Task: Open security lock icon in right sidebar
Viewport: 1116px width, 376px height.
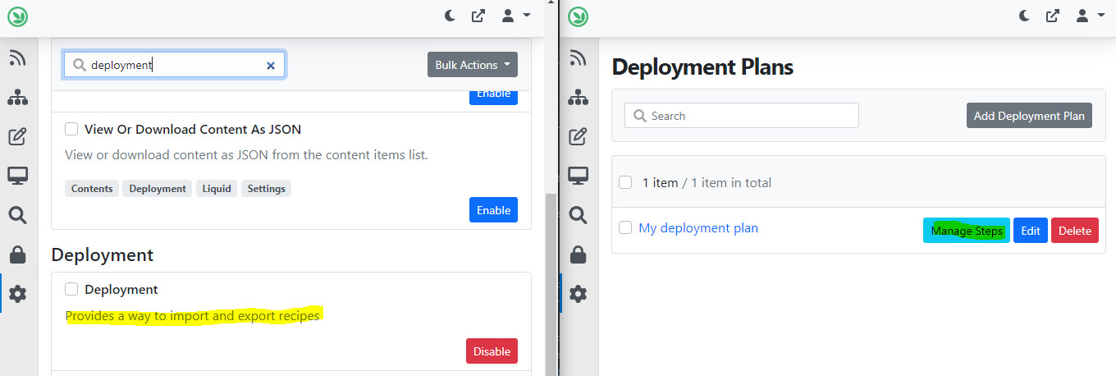Action: pyautogui.click(x=579, y=254)
